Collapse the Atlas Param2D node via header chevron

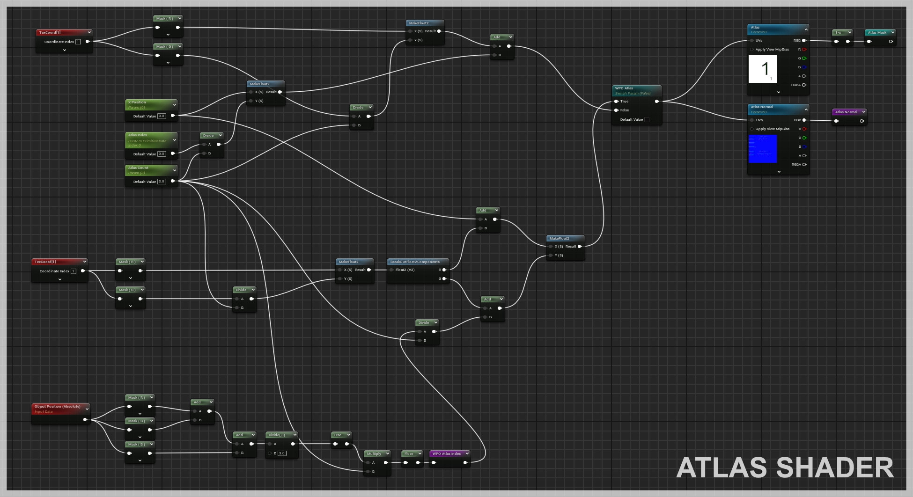806,30
